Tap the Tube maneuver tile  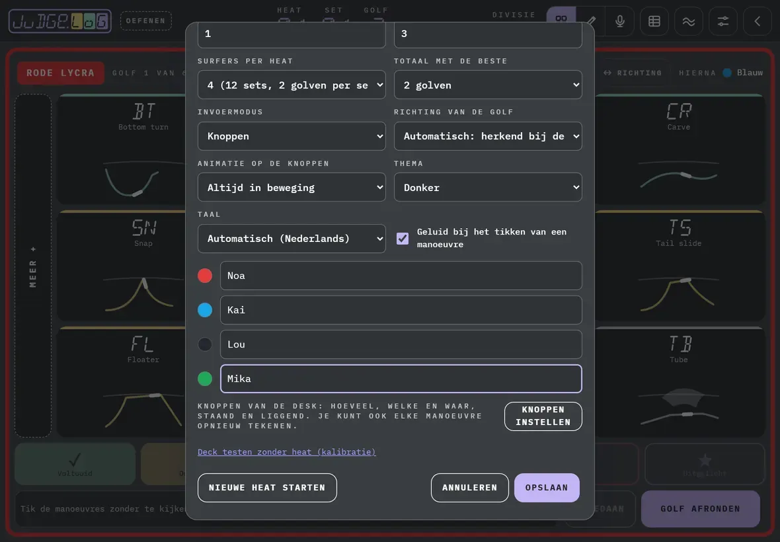tap(680, 382)
